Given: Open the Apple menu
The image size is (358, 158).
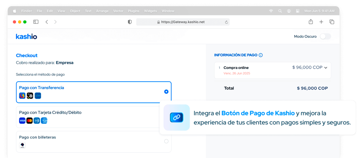Looking at the screenshot, I should pyautogui.click(x=15, y=11).
